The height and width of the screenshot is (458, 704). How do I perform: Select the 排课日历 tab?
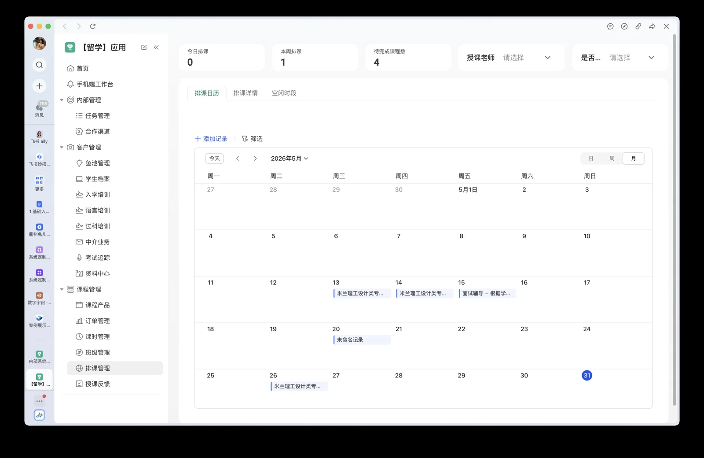(x=207, y=93)
